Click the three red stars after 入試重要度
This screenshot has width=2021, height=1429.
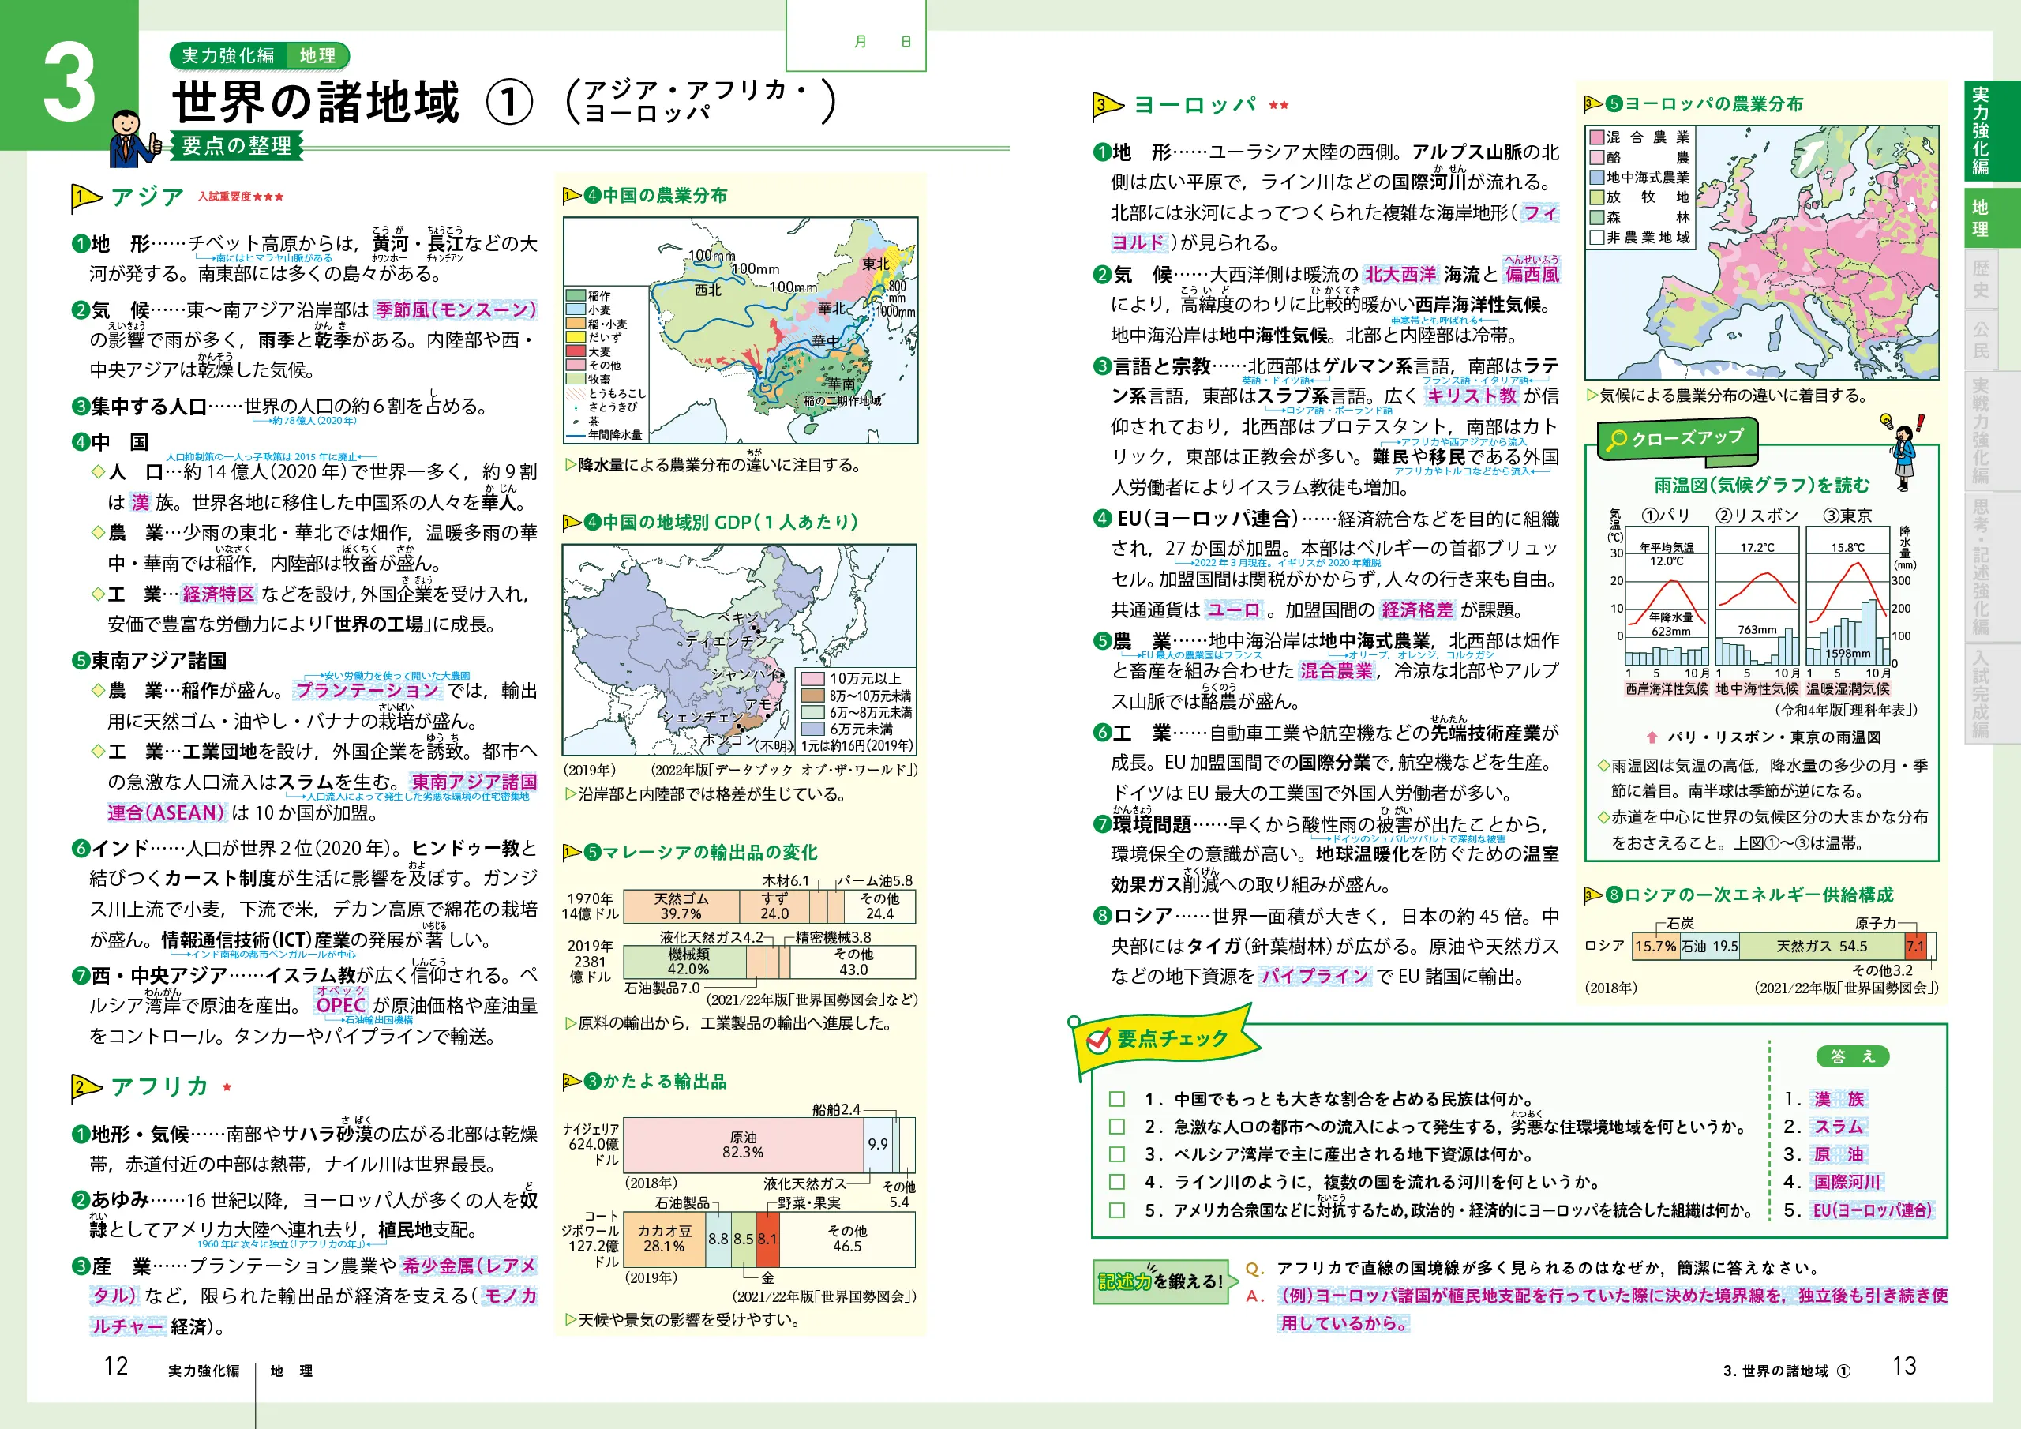point(268,197)
